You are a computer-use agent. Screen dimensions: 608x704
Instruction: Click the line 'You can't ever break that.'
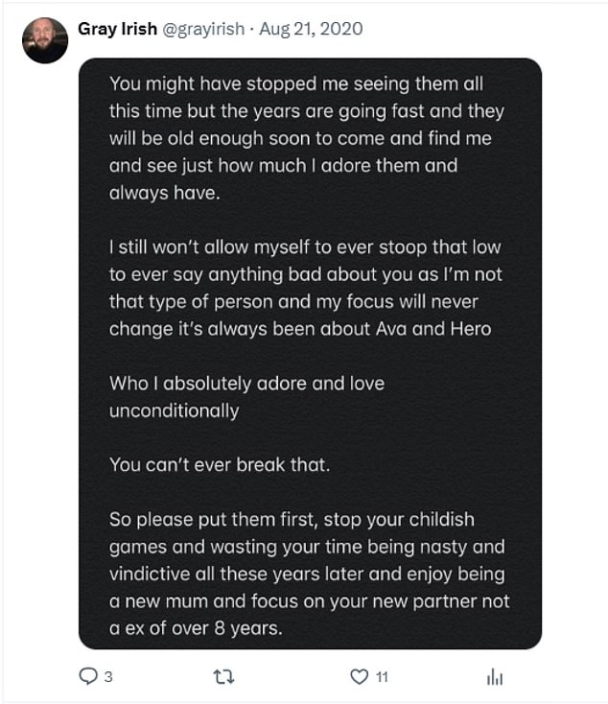point(220,464)
